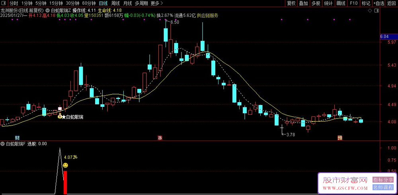
Task: Click the 统计 statistics button
Action: pyautogui.click(x=328, y=3)
